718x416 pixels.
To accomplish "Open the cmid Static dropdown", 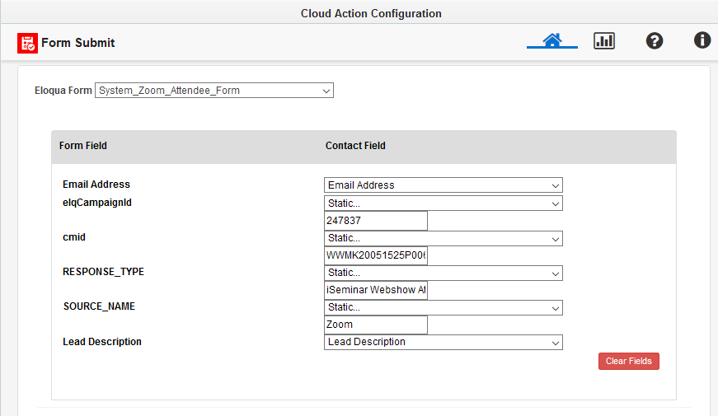I will click(x=443, y=238).
